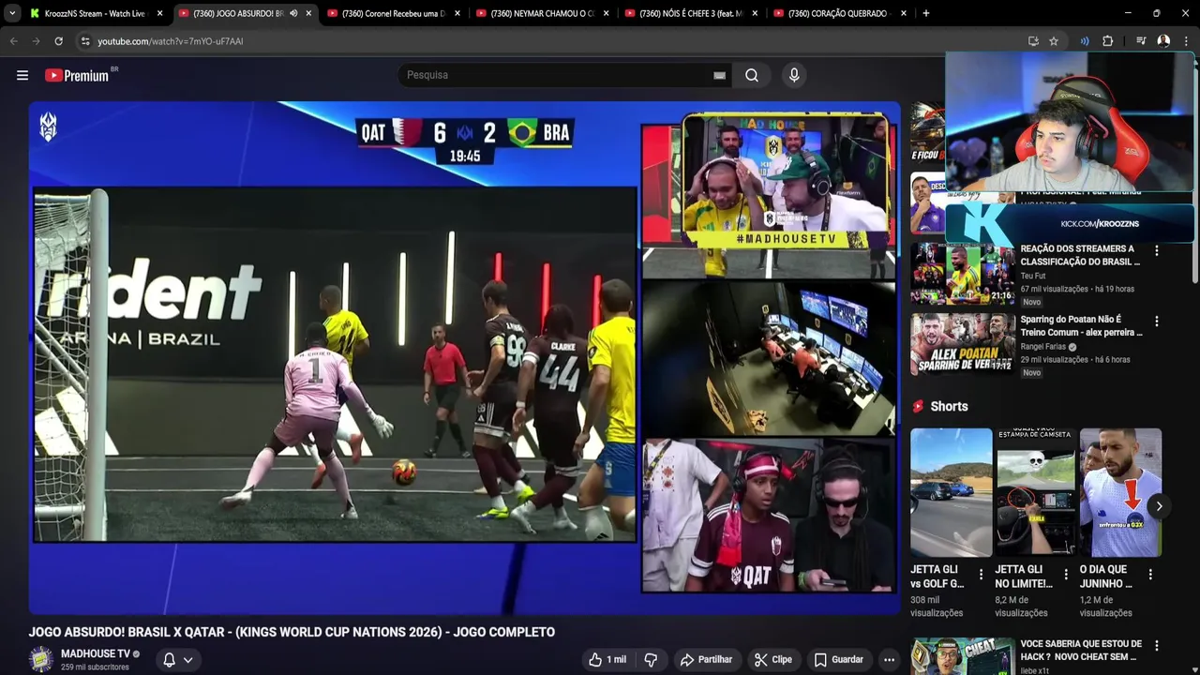Bookmark this page with star

click(1054, 41)
